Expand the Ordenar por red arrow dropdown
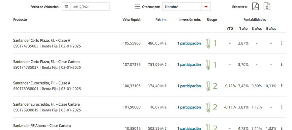 pyautogui.click(x=206, y=7)
